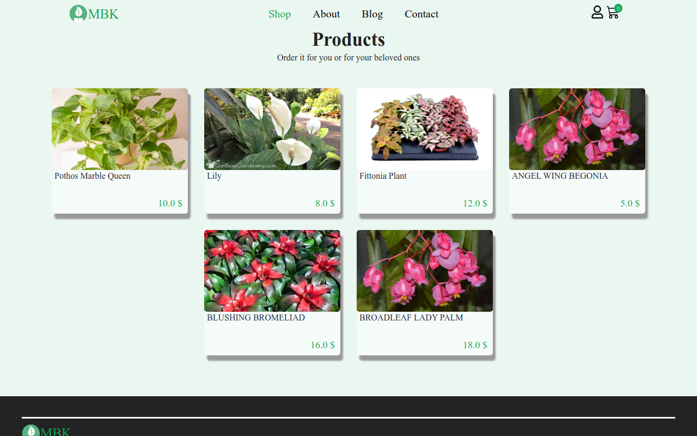Open the shopping cart icon
Viewport: 697px width, 436px height.
click(x=613, y=13)
